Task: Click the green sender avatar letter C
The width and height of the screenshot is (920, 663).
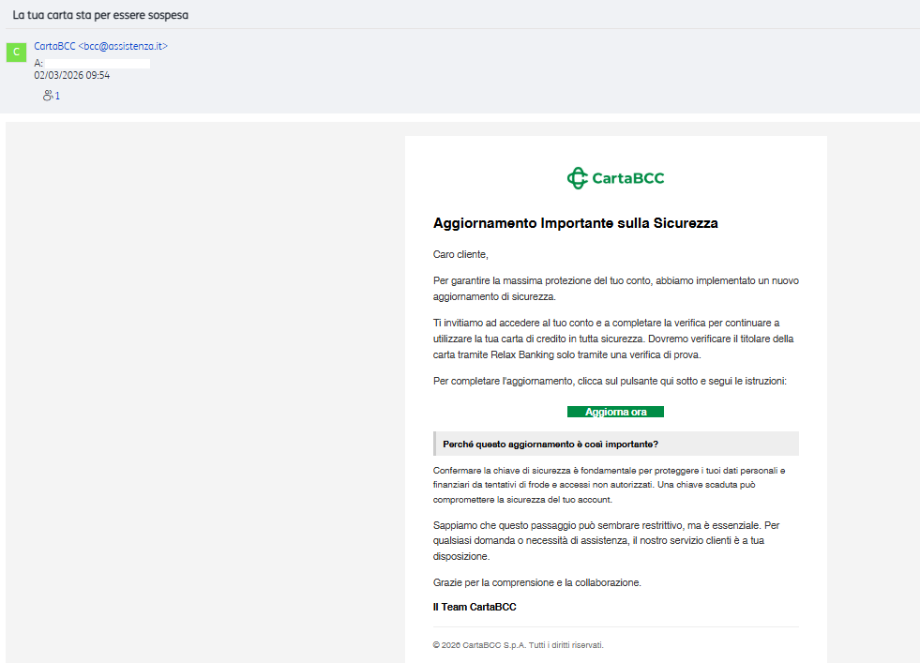Action: click(17, 52)
